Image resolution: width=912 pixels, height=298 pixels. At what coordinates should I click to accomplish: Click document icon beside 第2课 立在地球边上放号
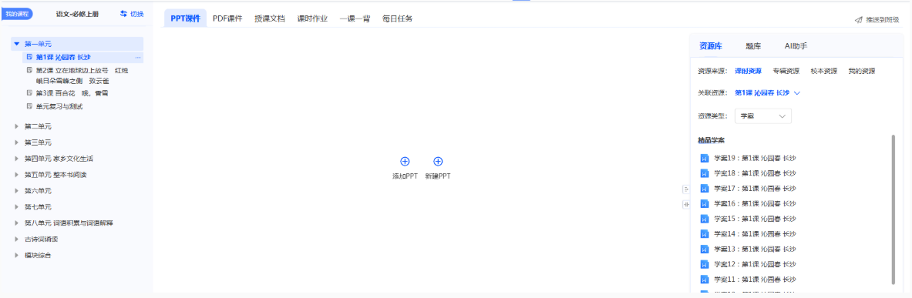(29, 70)
